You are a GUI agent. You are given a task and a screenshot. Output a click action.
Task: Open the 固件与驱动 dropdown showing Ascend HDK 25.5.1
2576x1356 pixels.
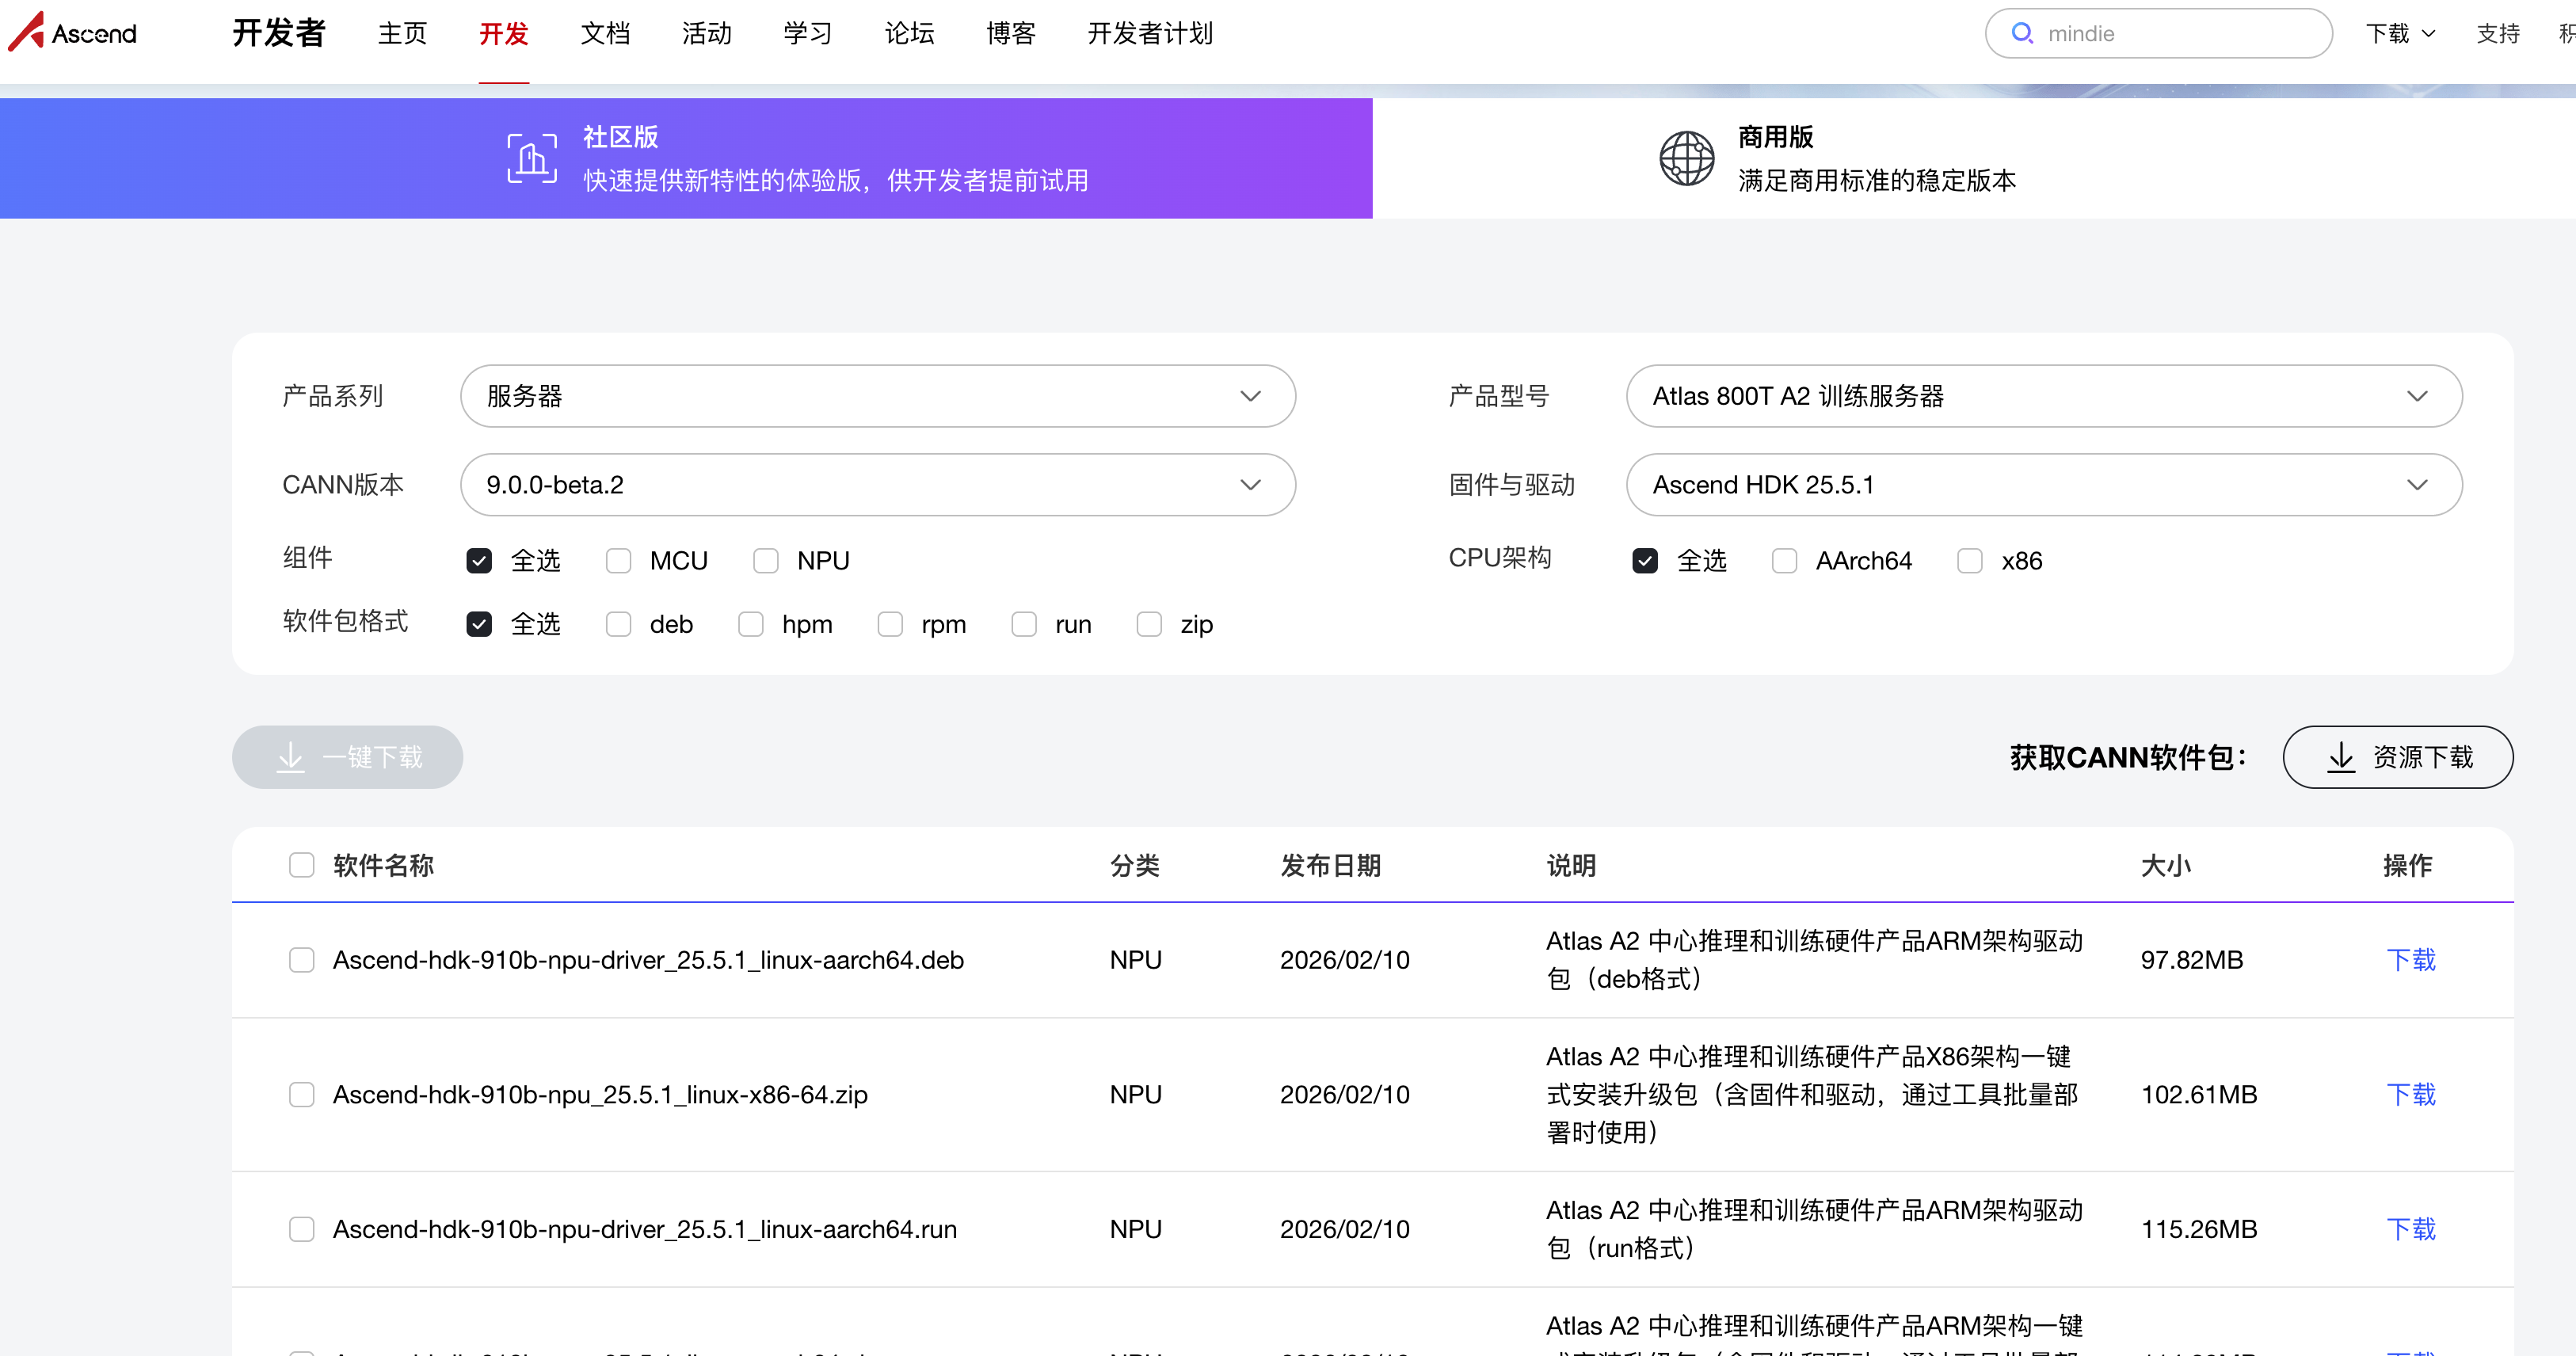pyautogui.click(x=2044, y=485)
